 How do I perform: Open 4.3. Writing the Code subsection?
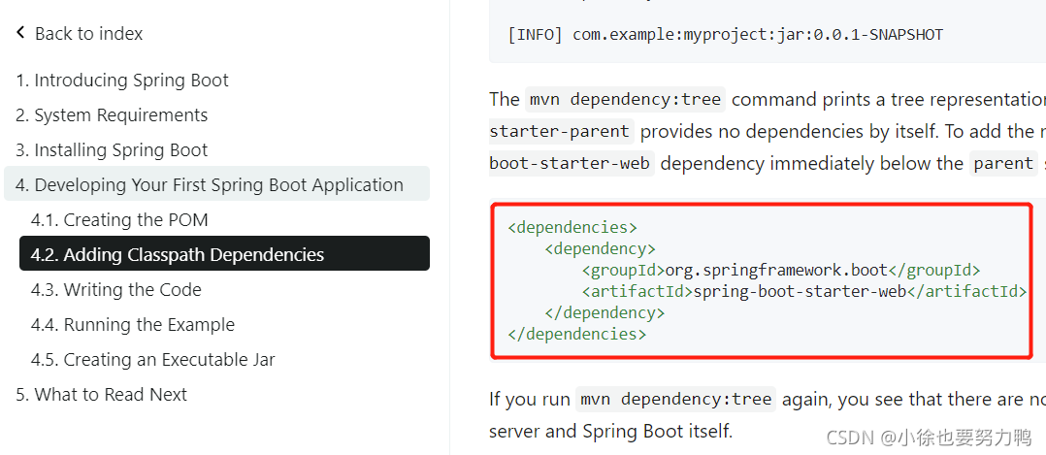[116, 289]
